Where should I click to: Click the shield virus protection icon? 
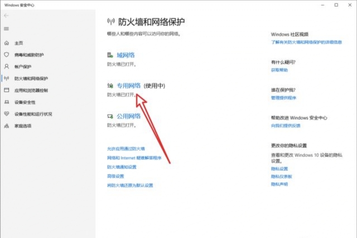(7, 54)
